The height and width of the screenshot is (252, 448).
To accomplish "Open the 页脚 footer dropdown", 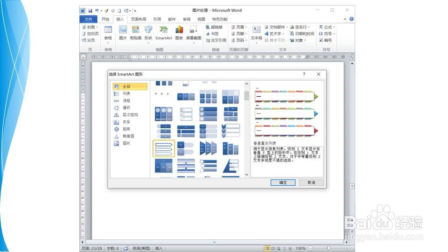I will pyautogui.click(x=239, y=34).
